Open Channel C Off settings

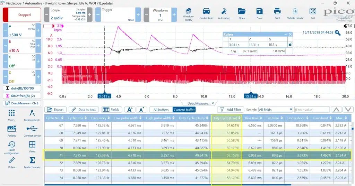click(x=22, y=61)
